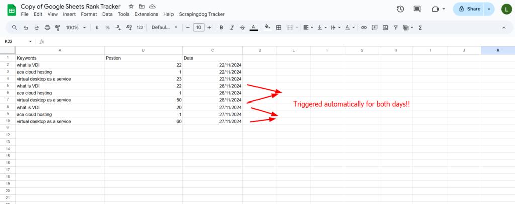
Task: Format as currency with pound icon
Action: (97, 28)
